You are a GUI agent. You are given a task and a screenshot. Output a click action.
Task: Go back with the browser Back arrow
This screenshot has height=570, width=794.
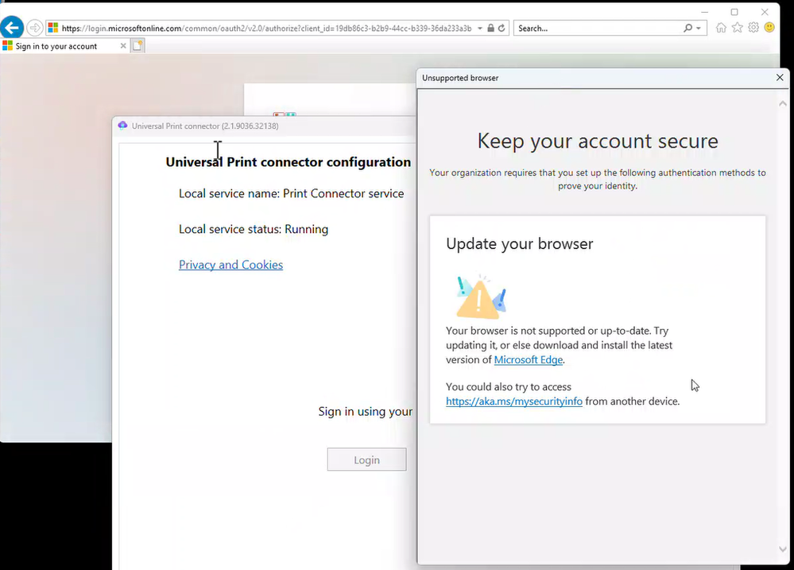coord(12,27)
